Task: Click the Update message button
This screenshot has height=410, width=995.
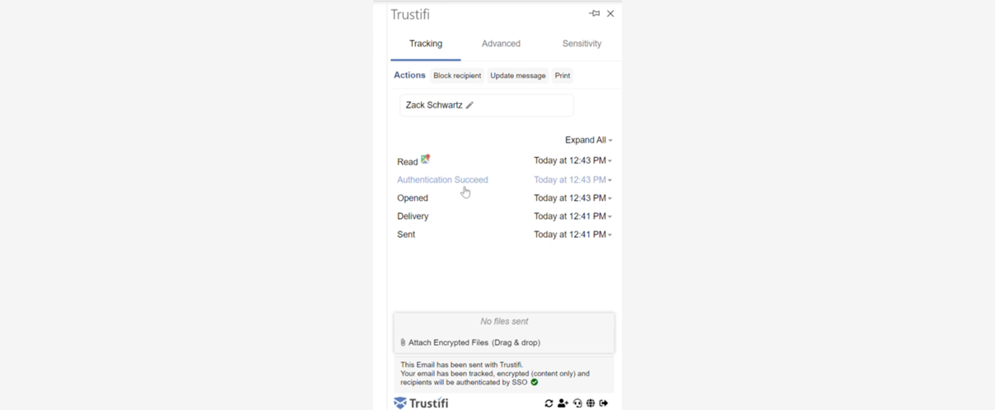Action: (518, 76)
